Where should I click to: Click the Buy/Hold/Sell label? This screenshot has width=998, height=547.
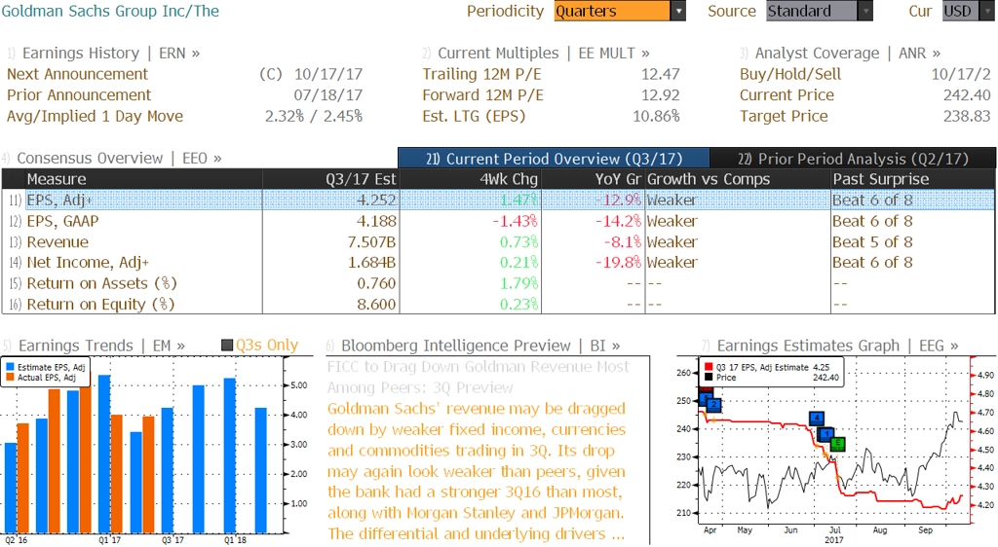click(x=789, y=74)
